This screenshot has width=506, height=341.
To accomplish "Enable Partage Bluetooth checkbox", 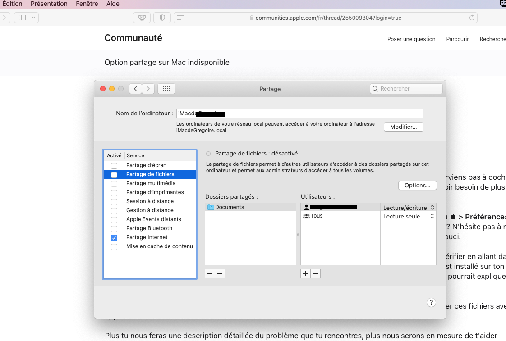I will pos(114,229).
